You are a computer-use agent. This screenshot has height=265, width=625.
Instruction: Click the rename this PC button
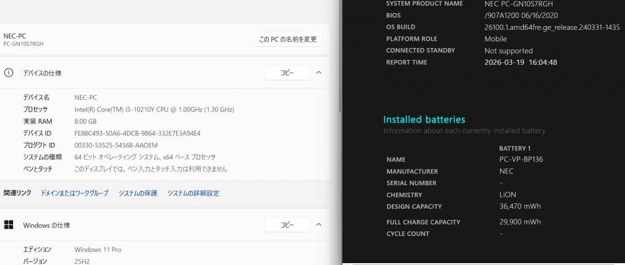click(x=287, y=39)
